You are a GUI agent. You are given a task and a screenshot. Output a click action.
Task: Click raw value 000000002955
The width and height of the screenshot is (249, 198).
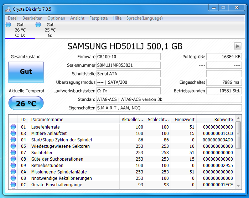[218, 166]
